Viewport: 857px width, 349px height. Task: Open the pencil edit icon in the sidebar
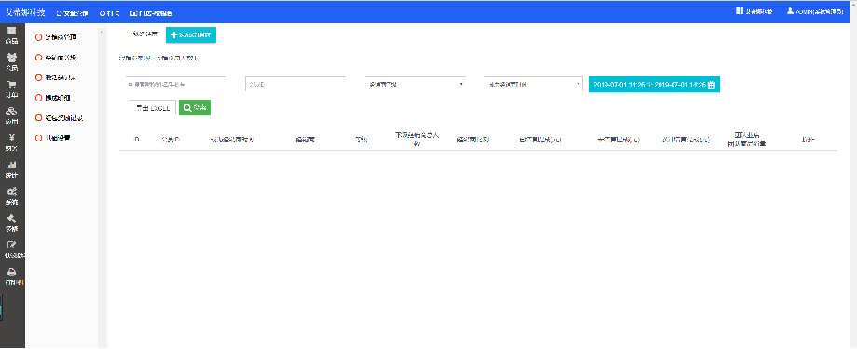click(11, 245)
